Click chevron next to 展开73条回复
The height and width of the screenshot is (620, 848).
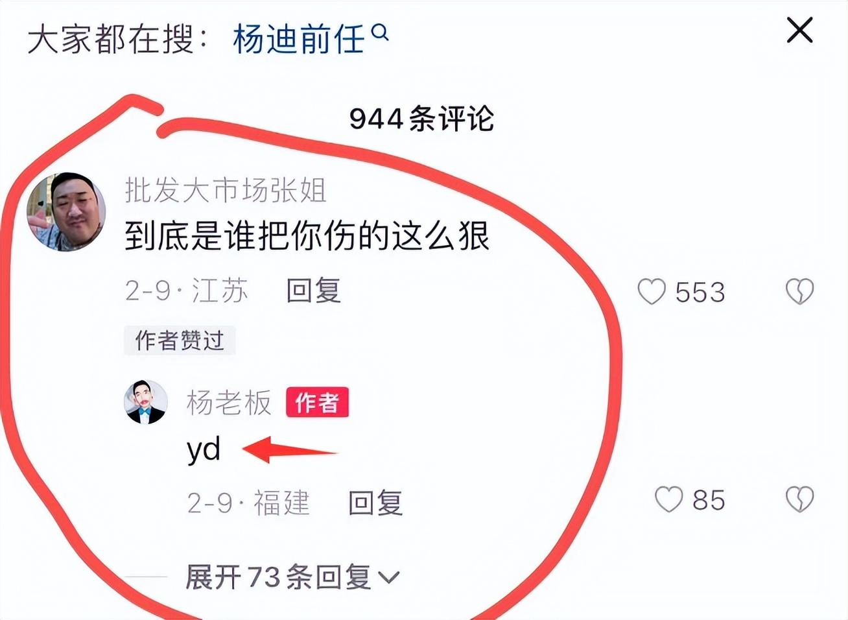pos(389,577)
